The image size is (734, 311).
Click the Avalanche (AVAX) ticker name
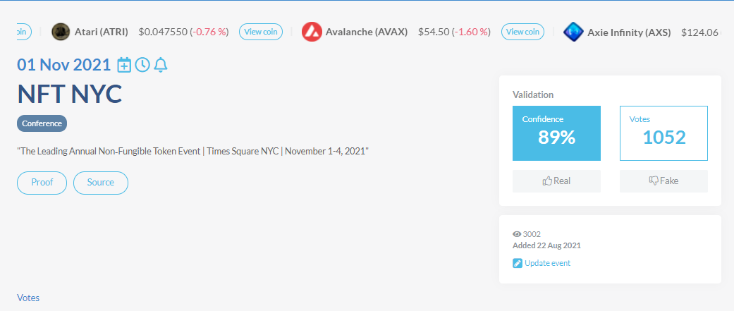[367, 32]
